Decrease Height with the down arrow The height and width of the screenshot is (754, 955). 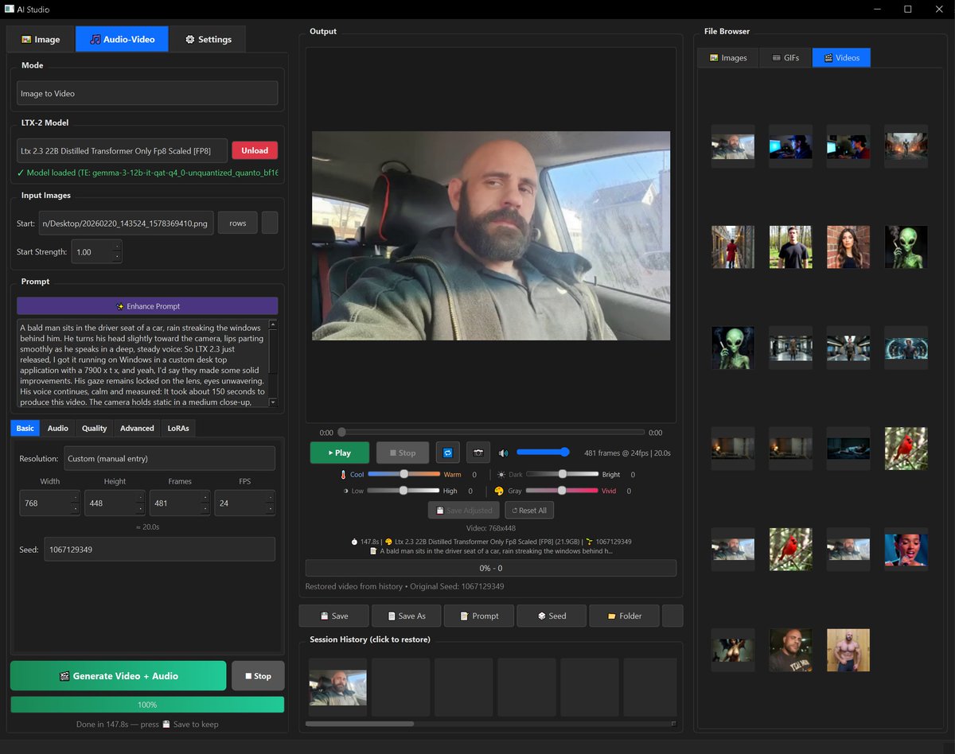[140, 509]
